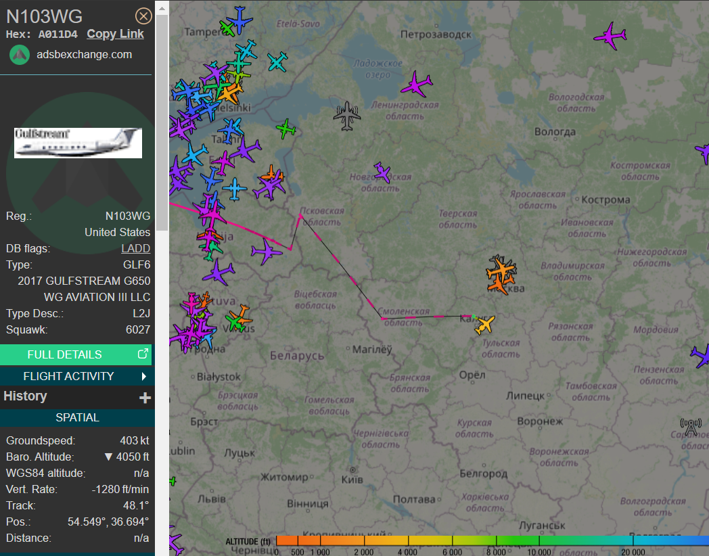Select the black four-engine aircraft near Ленинградская область
709x556 pixels.
347,116
